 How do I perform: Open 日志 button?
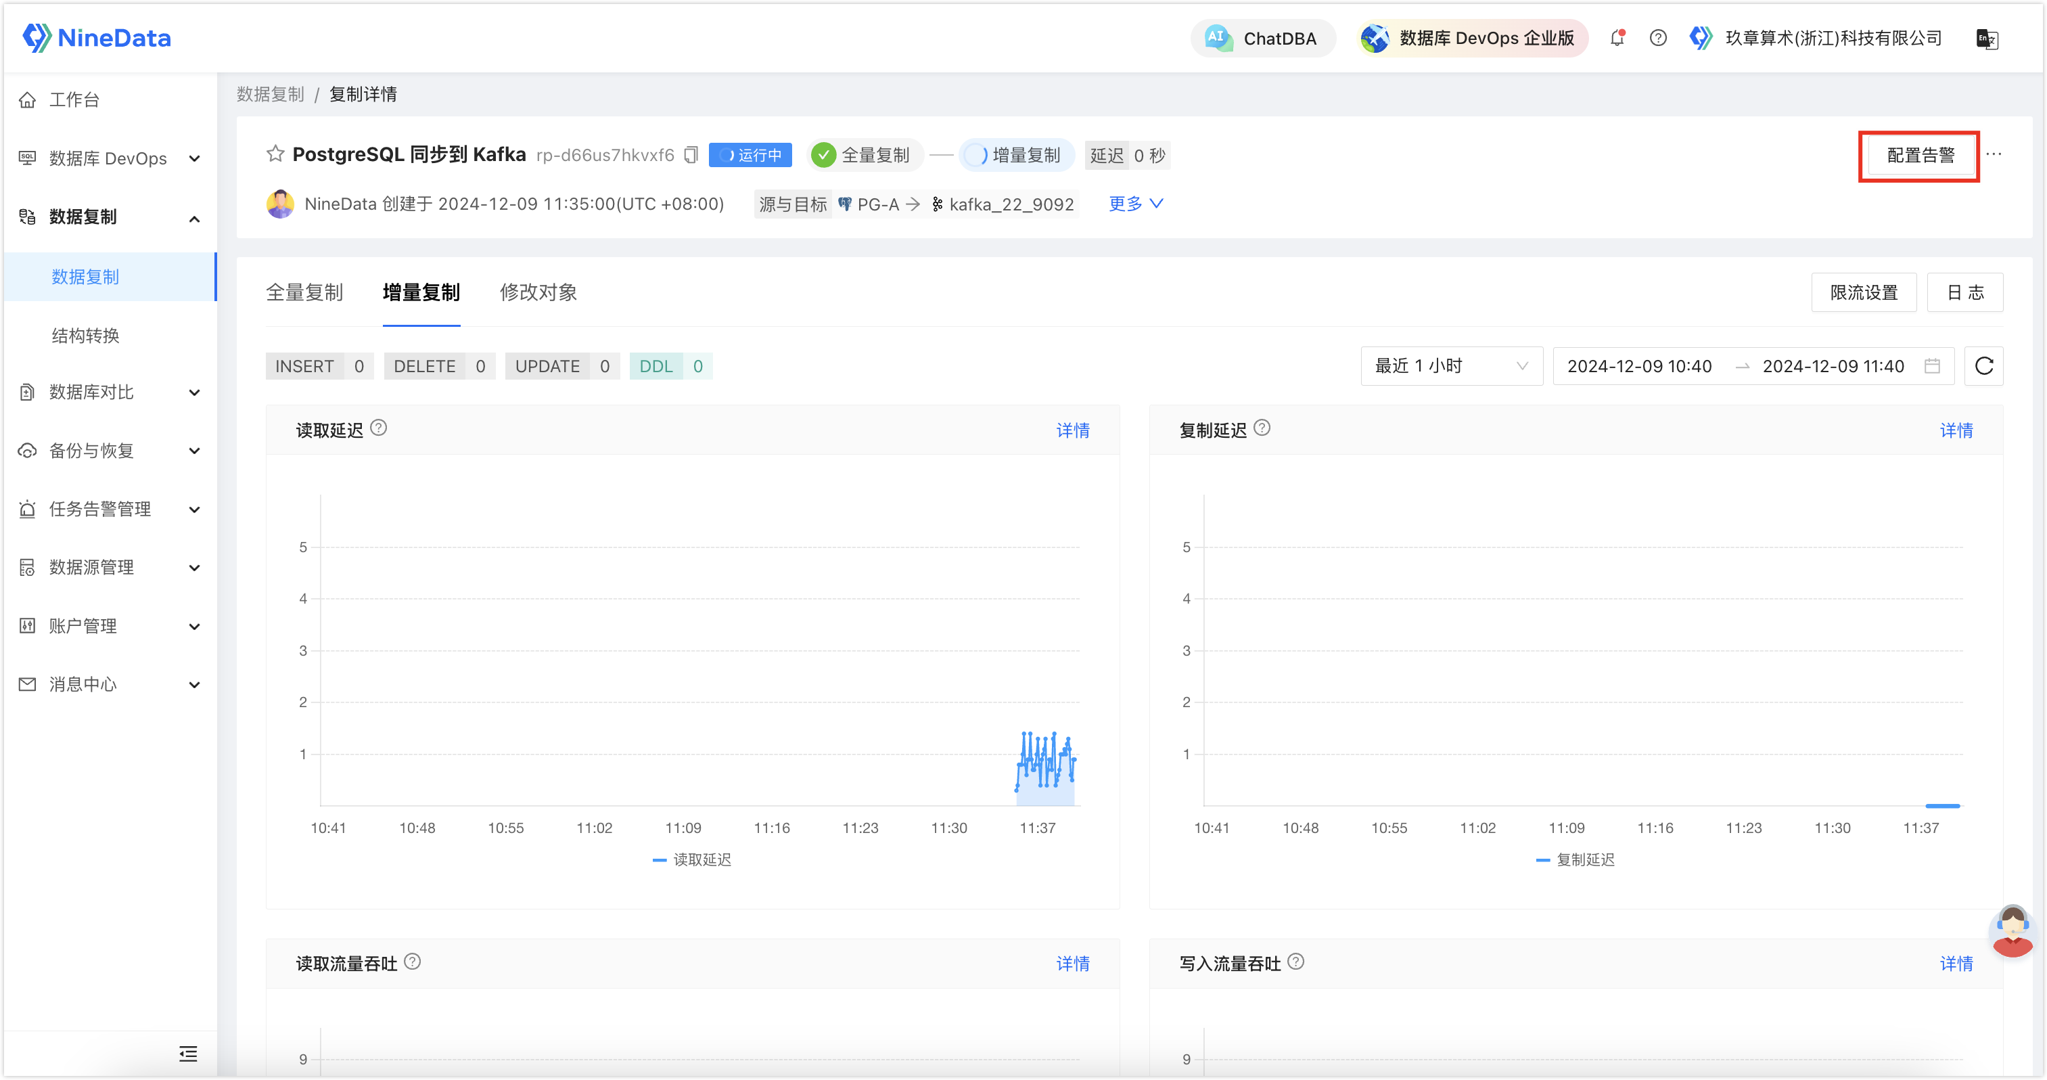pyautogui.click(x=1964, y=292)
